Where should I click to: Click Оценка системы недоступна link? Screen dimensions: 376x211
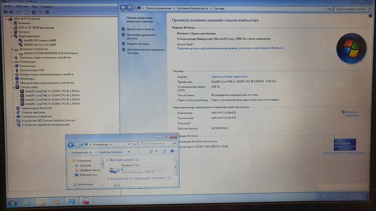pyautogui.click(x=229, y=76)
